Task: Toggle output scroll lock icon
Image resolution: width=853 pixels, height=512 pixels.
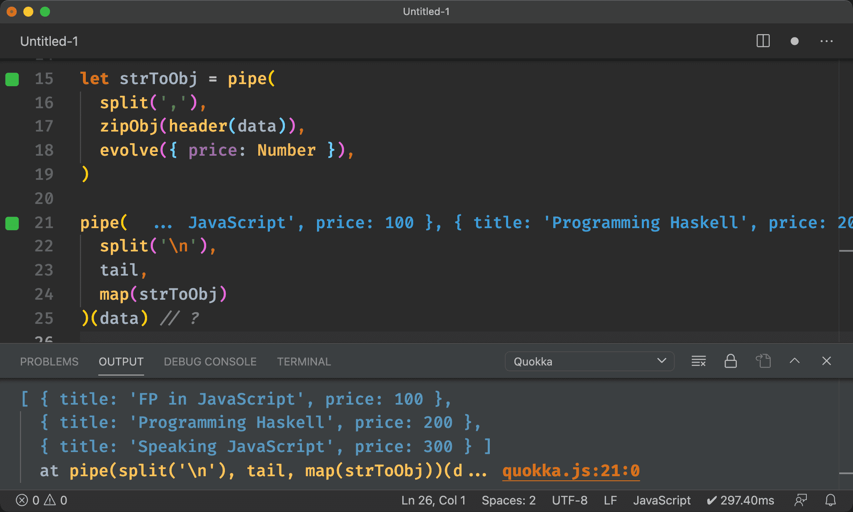Action: (x=731, y=361)
